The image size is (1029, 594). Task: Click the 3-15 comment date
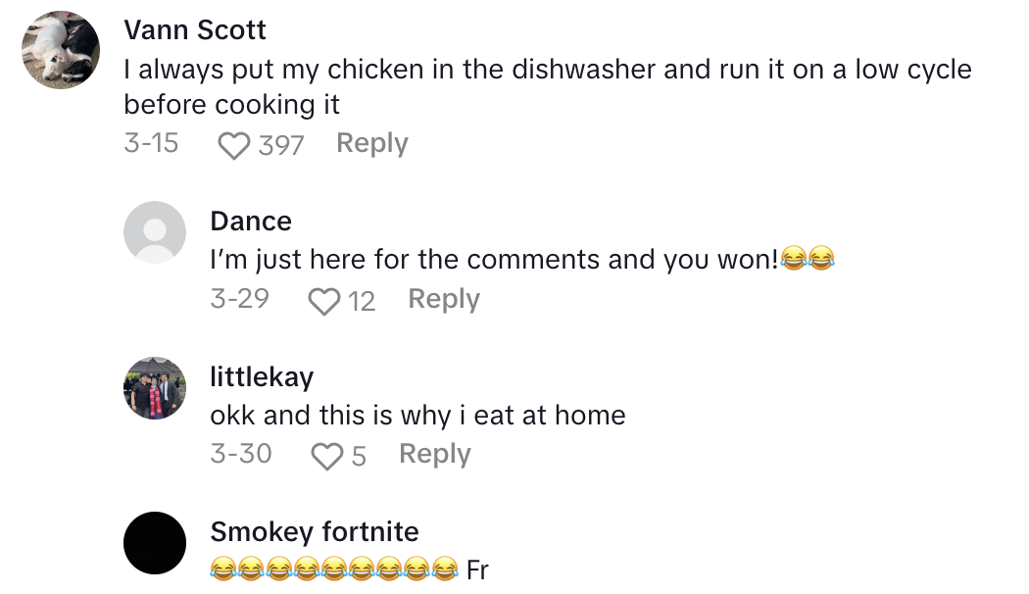pyautogui.click(x=151, y=143)
